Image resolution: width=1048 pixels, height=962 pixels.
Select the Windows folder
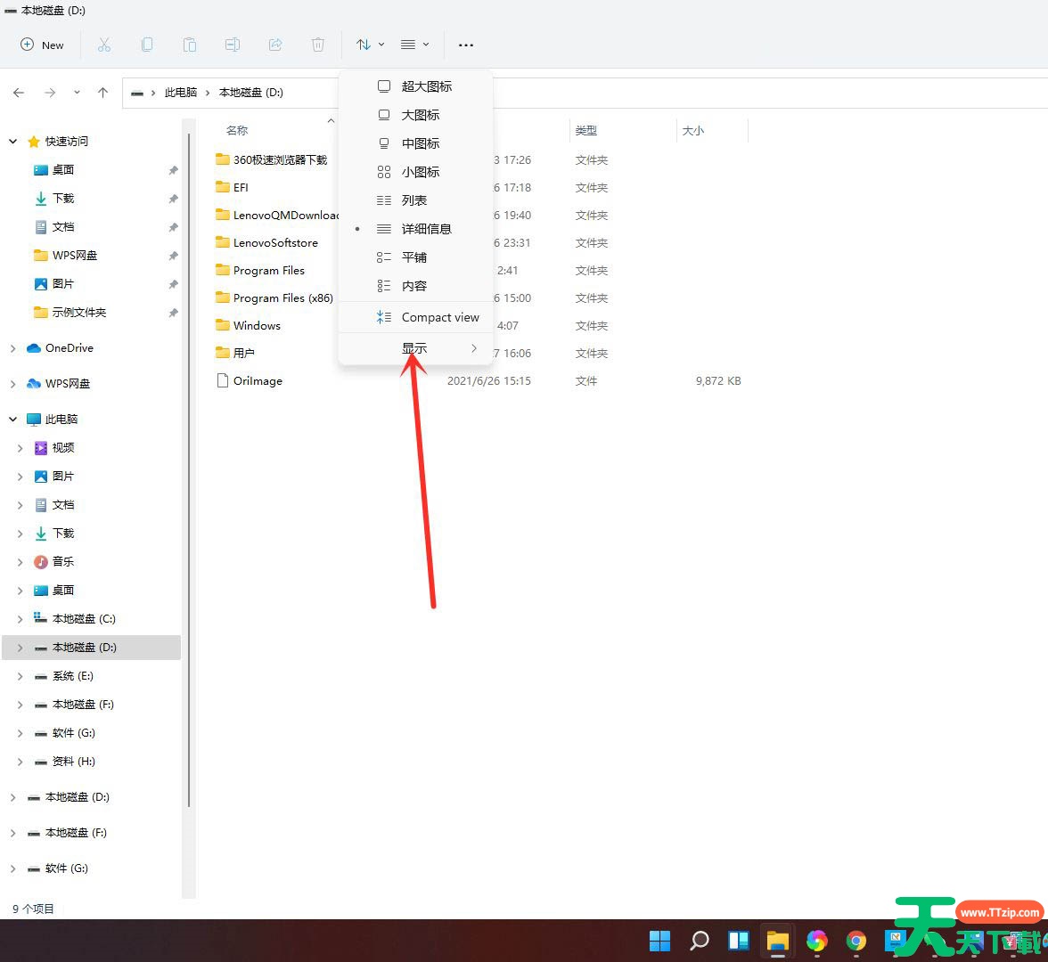click(x=248, y=326)
